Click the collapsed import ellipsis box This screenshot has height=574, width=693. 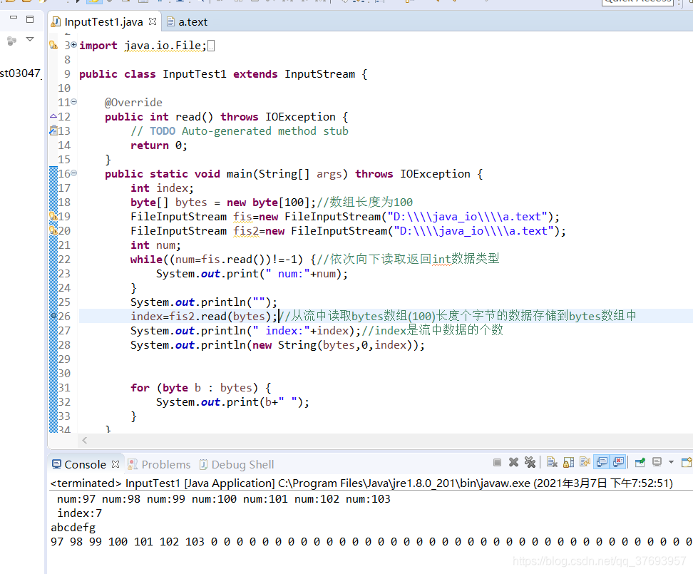[x=211, y=46]
